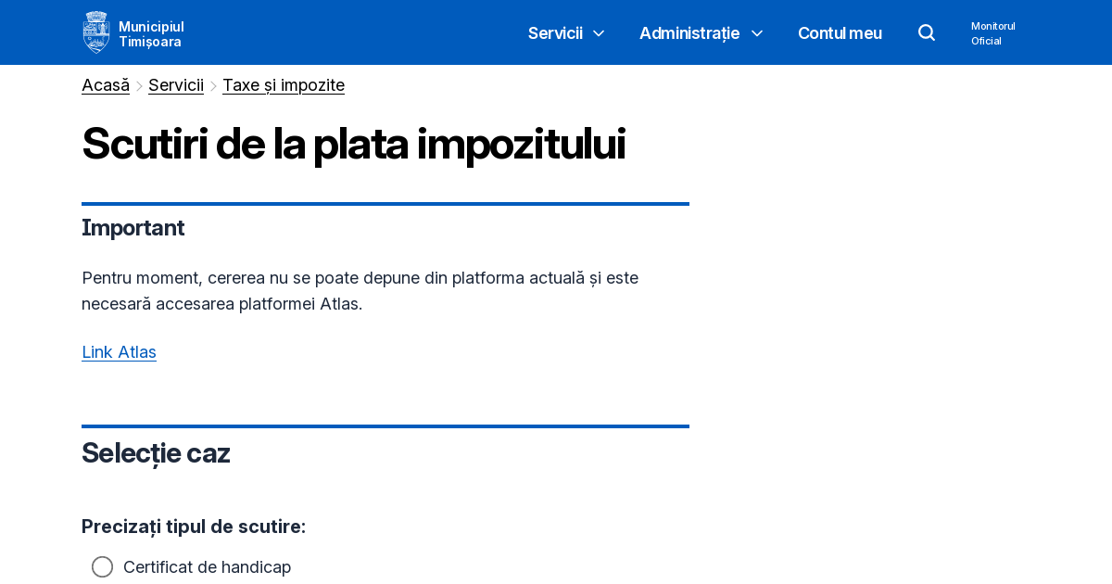1112x584 pixels.
Task: Click the Municipiul Timișoara header text
Action: pos(151,32)
